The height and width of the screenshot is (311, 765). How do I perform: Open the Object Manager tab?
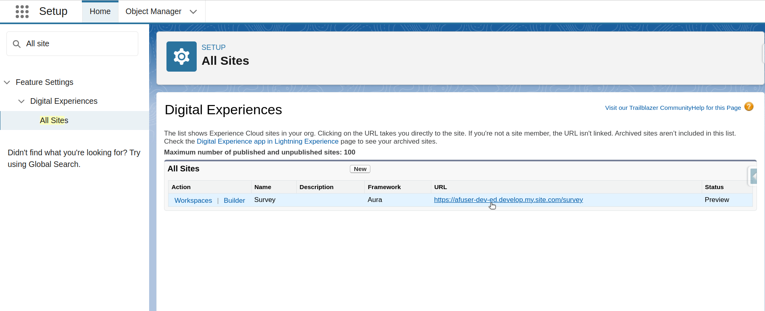(x=153, y=12)
